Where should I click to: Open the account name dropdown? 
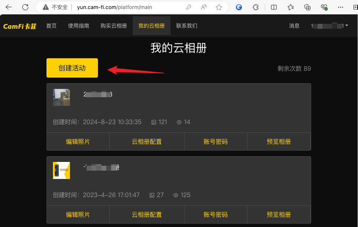tap(329, 26)
